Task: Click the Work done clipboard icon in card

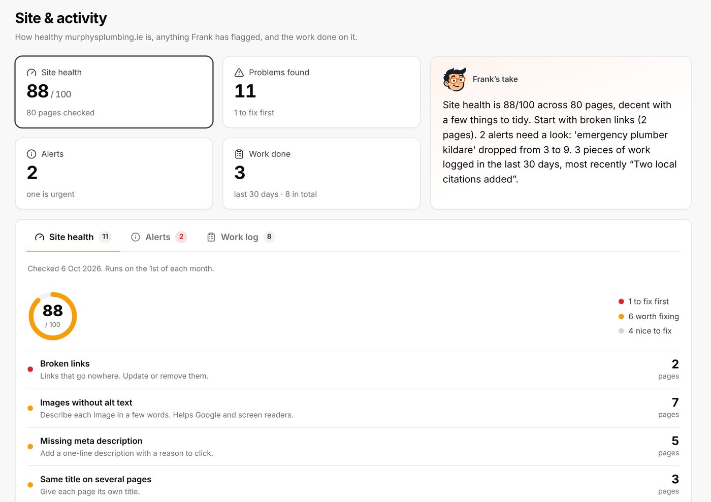Action: tap(239, 154)
